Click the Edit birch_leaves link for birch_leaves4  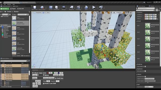point(25,69)
